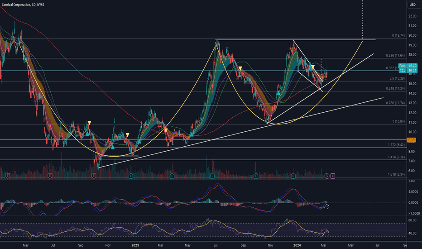Image resolution: width=422 pixels, height=249 pixels.
Task: Open the teal earnings marker near late September 2023
Action: click(x=256, y=176)
